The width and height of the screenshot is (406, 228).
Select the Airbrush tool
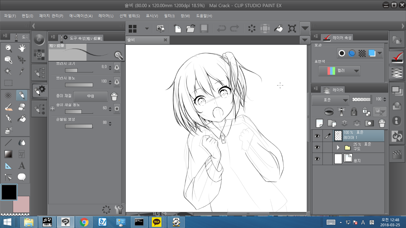[x=8, y=130]
